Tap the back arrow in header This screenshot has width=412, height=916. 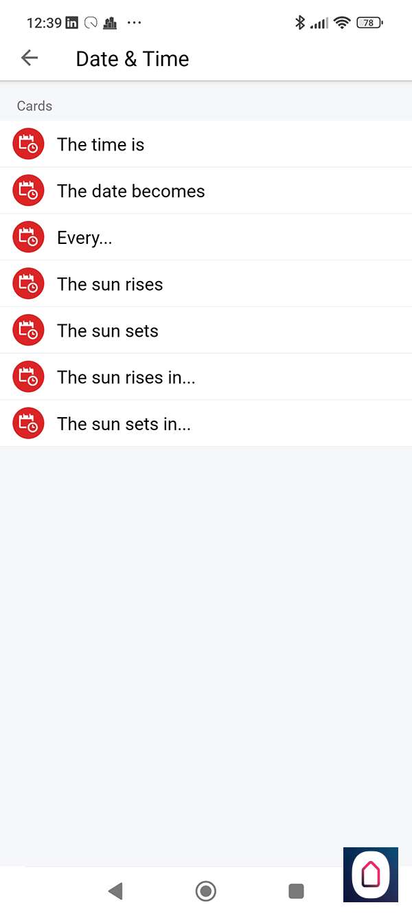tap(30, 58)
